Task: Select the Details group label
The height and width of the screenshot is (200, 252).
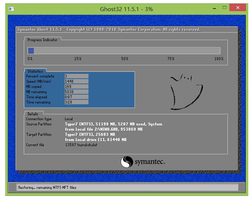Action: pyautogui.click(x=33, y=114)
